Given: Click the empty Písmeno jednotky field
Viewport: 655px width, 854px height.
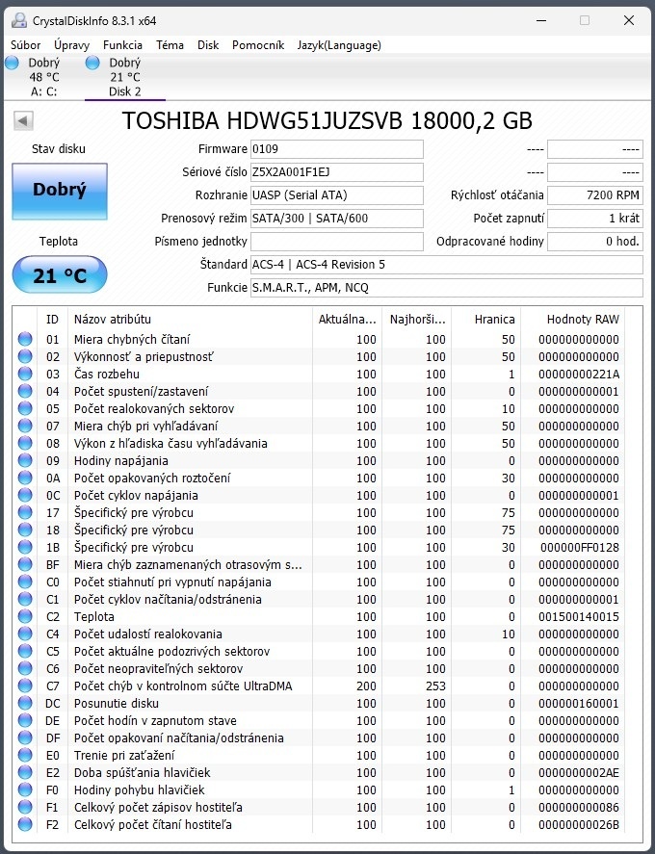Looking at the screenshot, I should (337, 242).
